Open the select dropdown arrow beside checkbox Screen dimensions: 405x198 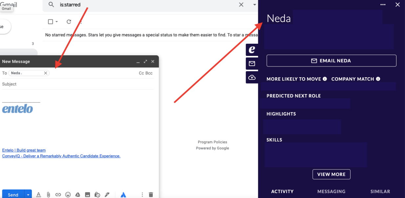(56, 22)
